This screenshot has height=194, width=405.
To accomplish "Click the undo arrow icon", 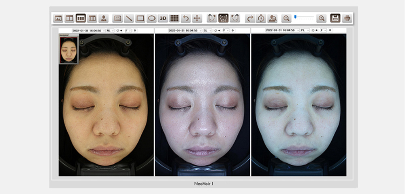I will coord(186,18).
